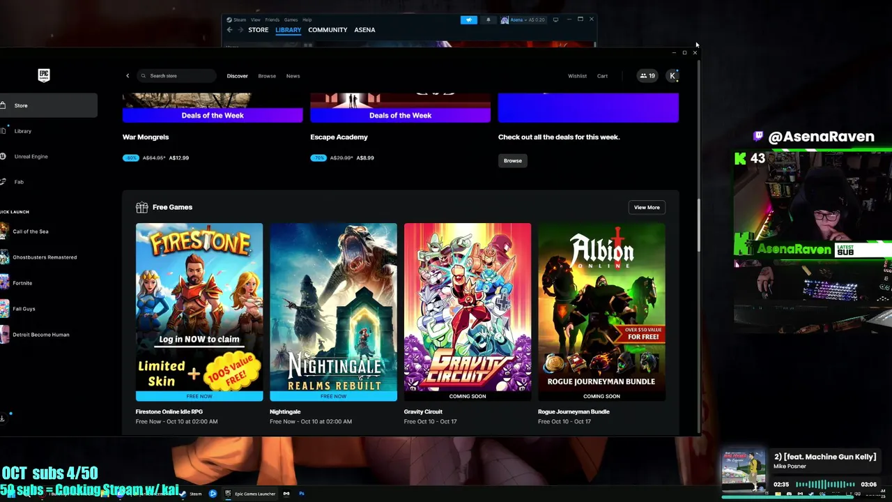Click the album art in music widget
The image size is (892, 502).
pyautogui.click(x=743, y=472)
